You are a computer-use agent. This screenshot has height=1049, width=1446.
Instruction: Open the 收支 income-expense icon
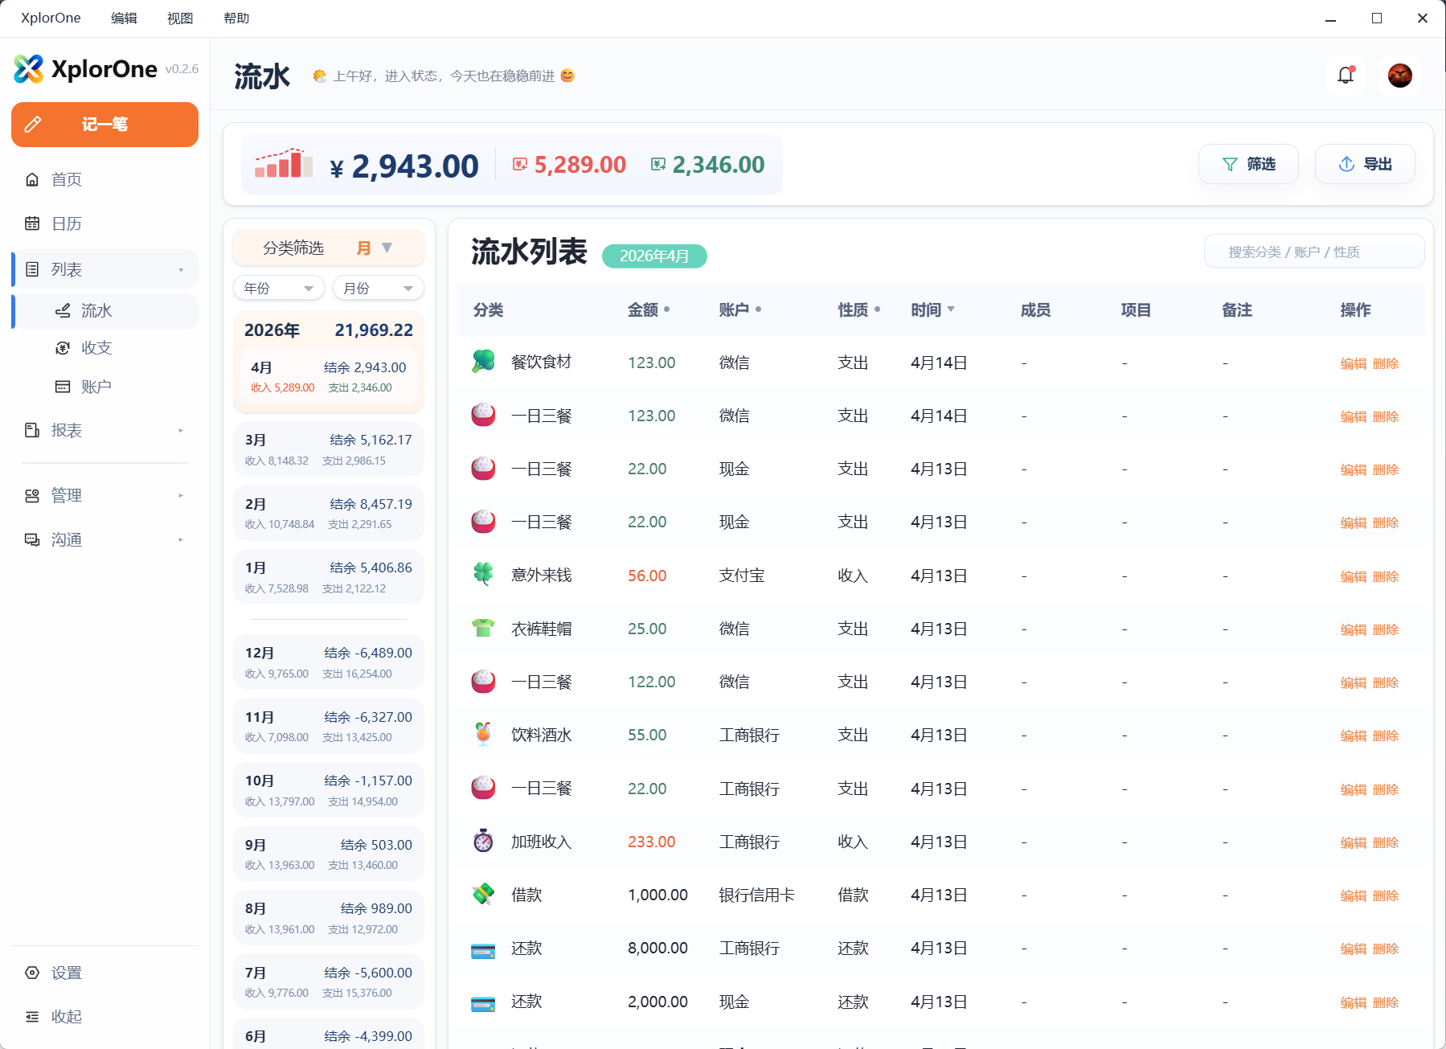pyautogui.click(x=63, y=348)
